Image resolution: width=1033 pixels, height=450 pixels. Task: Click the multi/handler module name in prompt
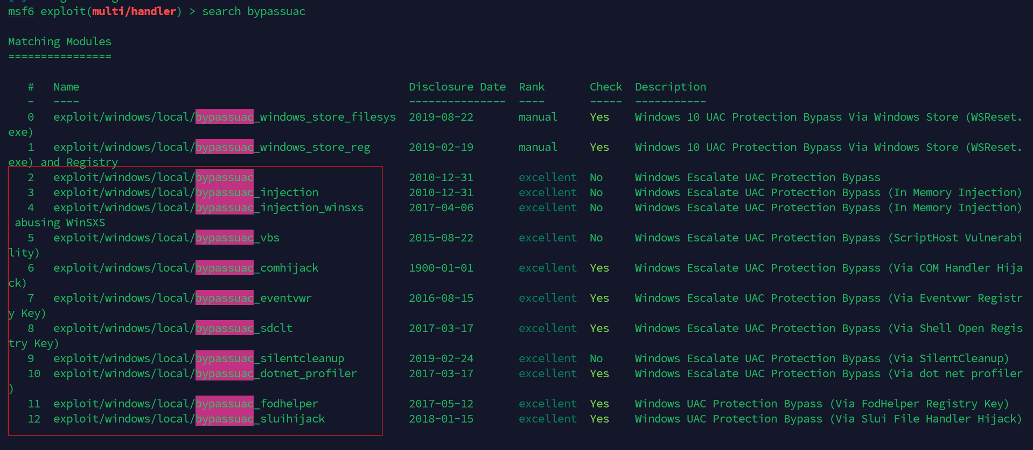point(134,11)
